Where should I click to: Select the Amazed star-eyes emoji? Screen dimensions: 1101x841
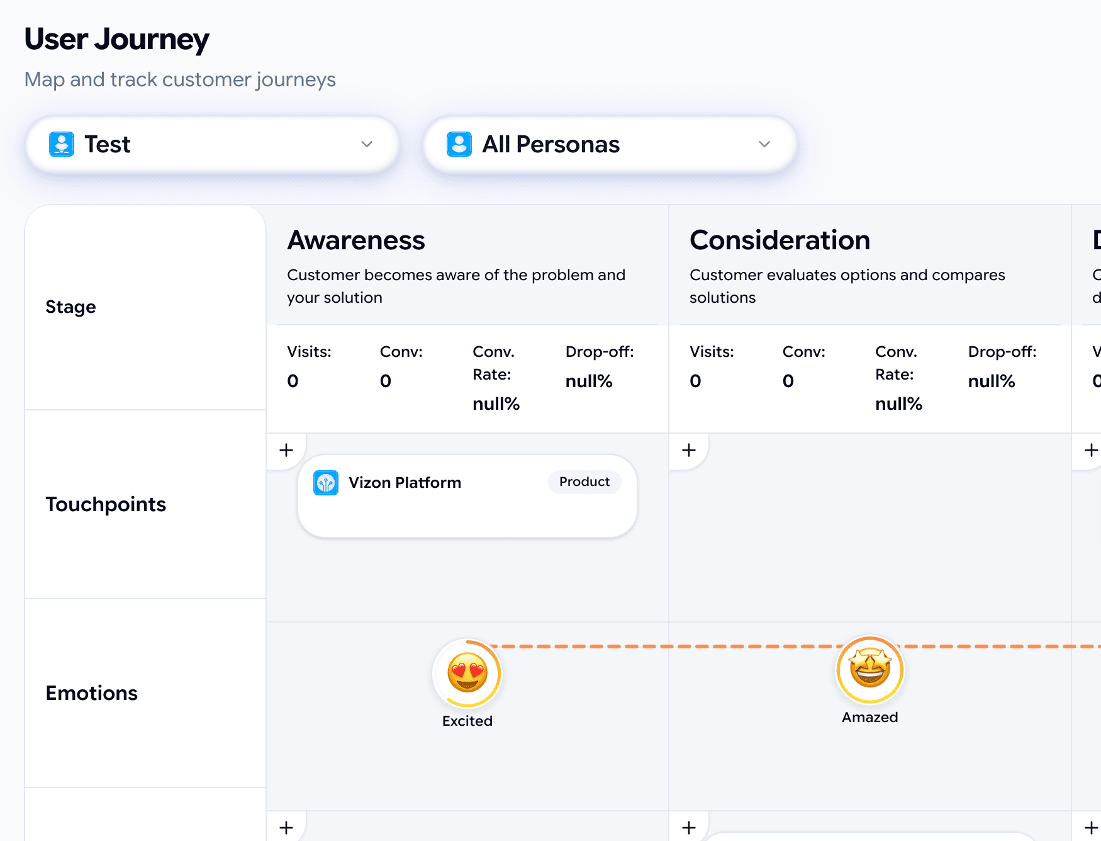pyautogui.click(x=870, y=669)
